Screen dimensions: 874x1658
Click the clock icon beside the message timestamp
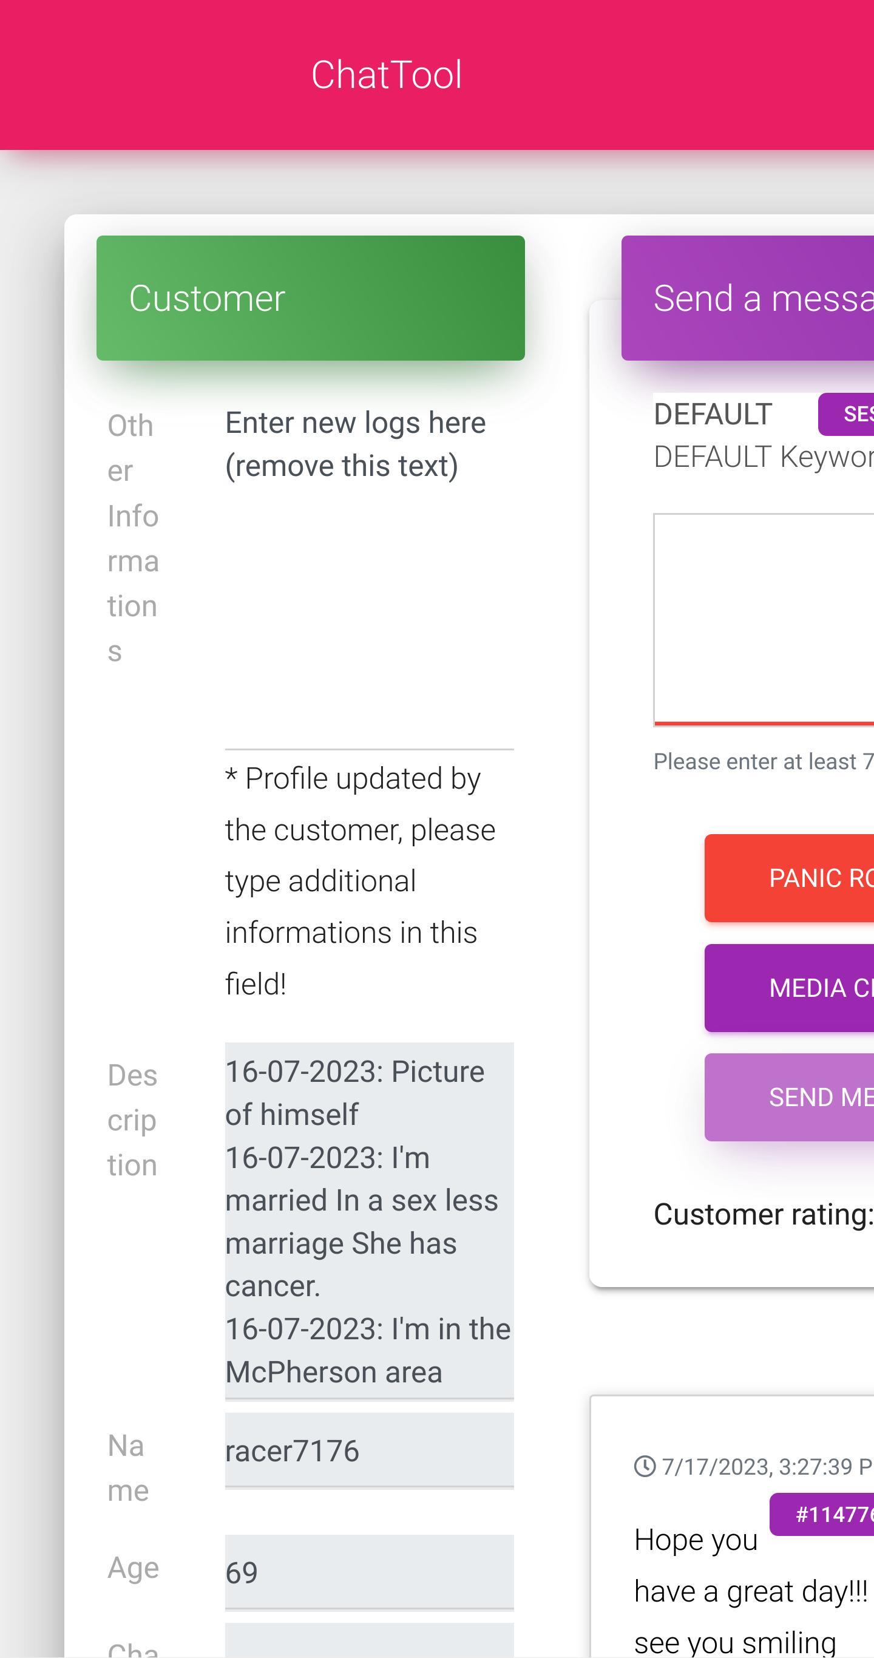coord(644,1467)
